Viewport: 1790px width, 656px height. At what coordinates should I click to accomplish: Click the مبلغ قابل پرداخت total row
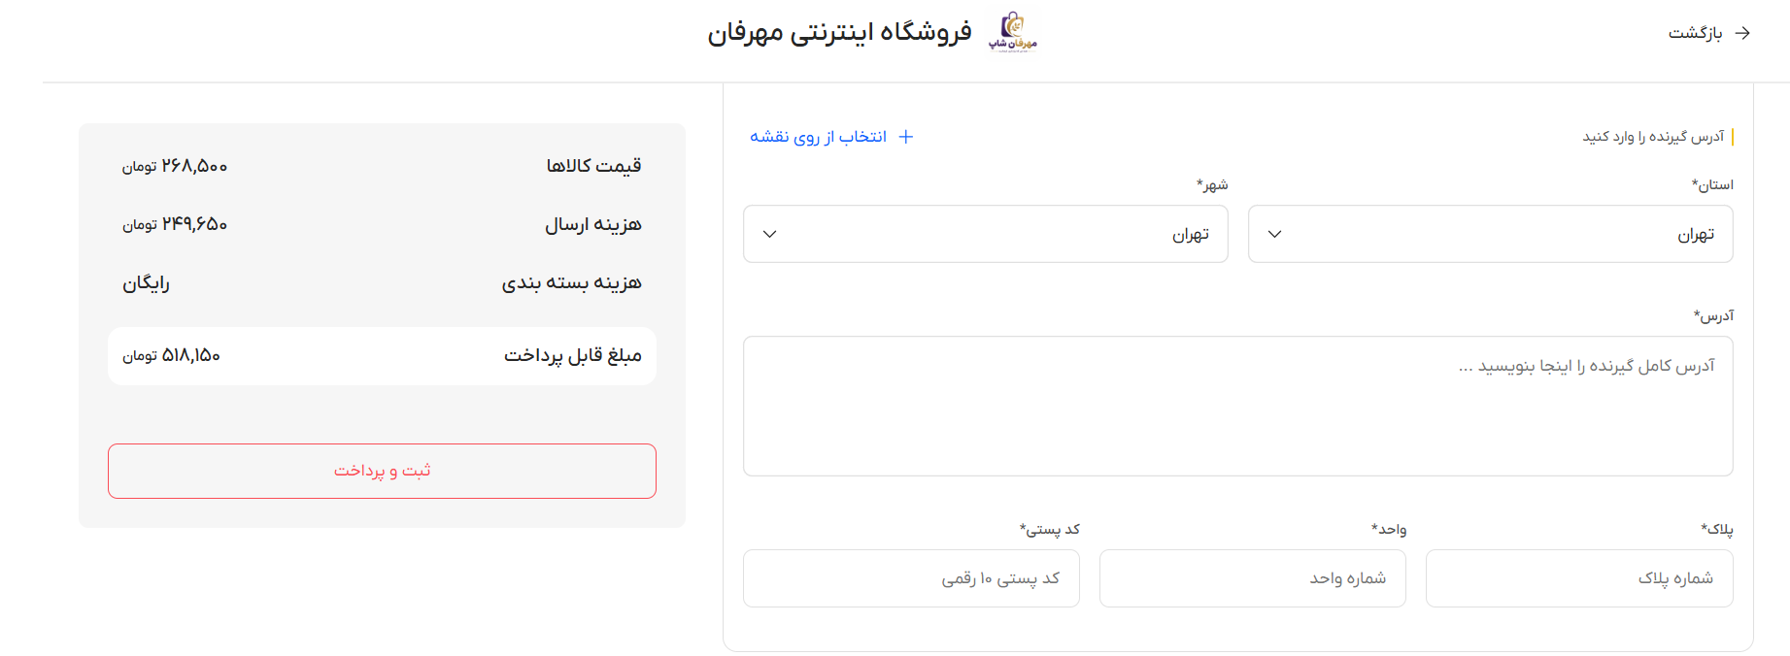point(382,356)
